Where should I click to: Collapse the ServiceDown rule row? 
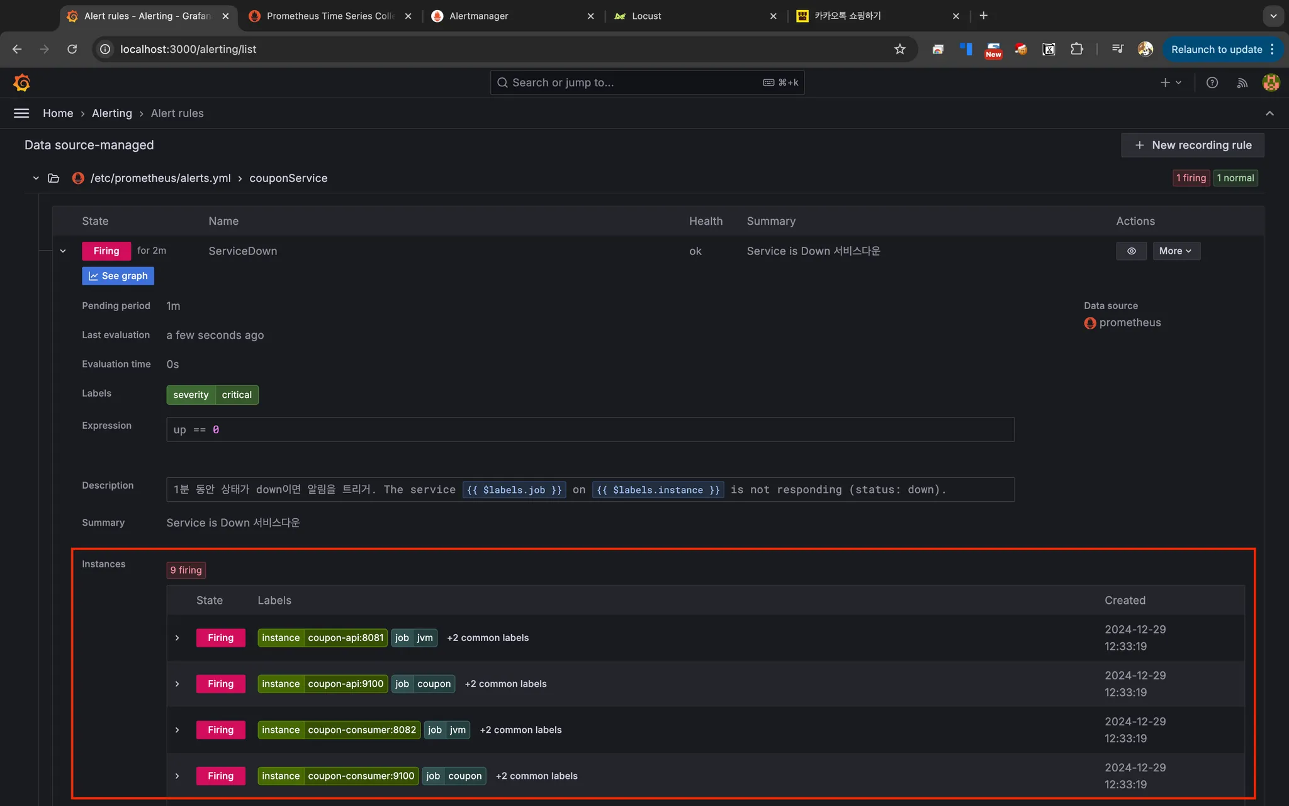(63, 251)
